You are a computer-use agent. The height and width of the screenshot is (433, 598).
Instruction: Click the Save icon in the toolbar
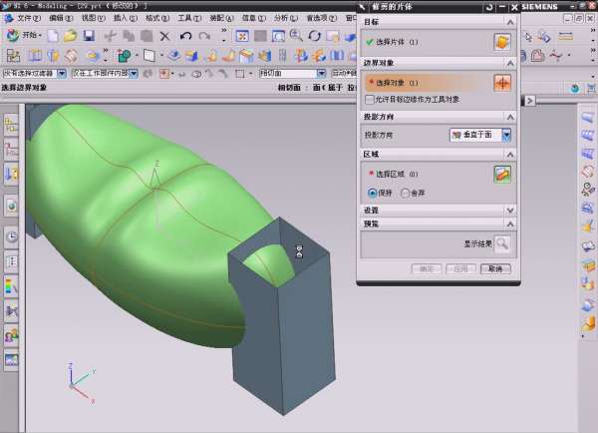click(89, 36)
